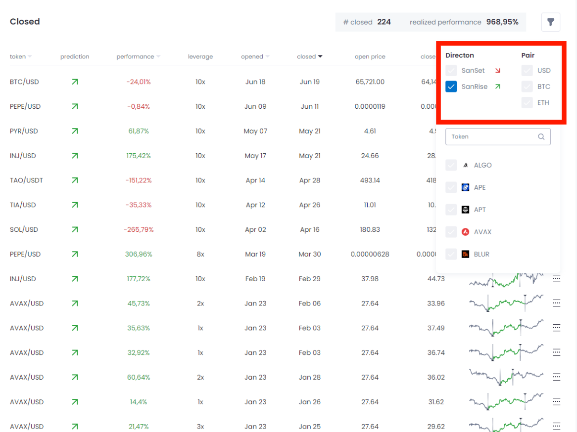Image resolution: width=577 pixels, height=432 pixels.
Task: Click the APT token logo
Action: point(466,210)
